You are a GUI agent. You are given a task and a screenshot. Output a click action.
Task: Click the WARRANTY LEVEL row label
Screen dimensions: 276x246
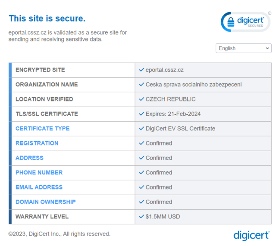[x=42, y=217]
